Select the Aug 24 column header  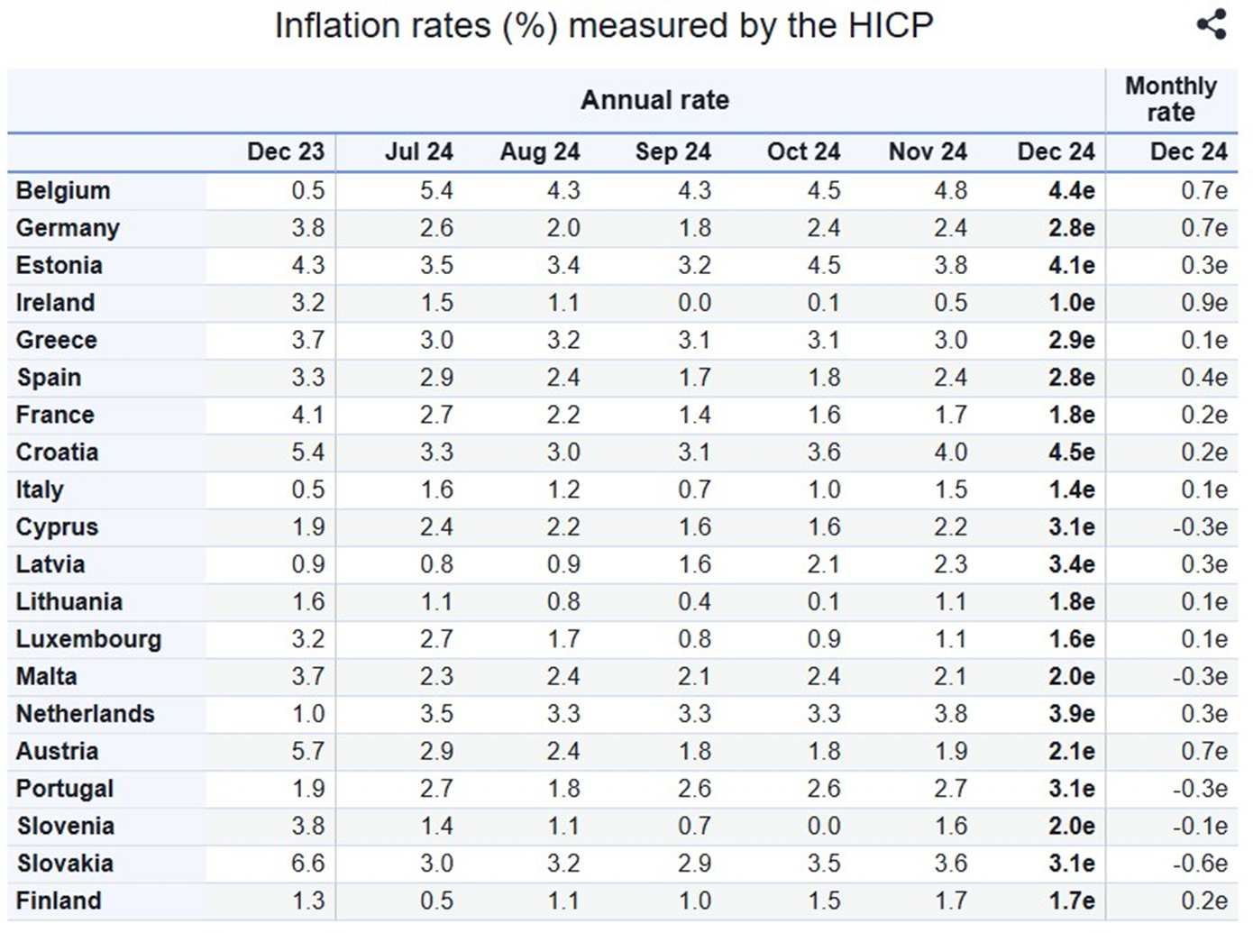point(539,151)
